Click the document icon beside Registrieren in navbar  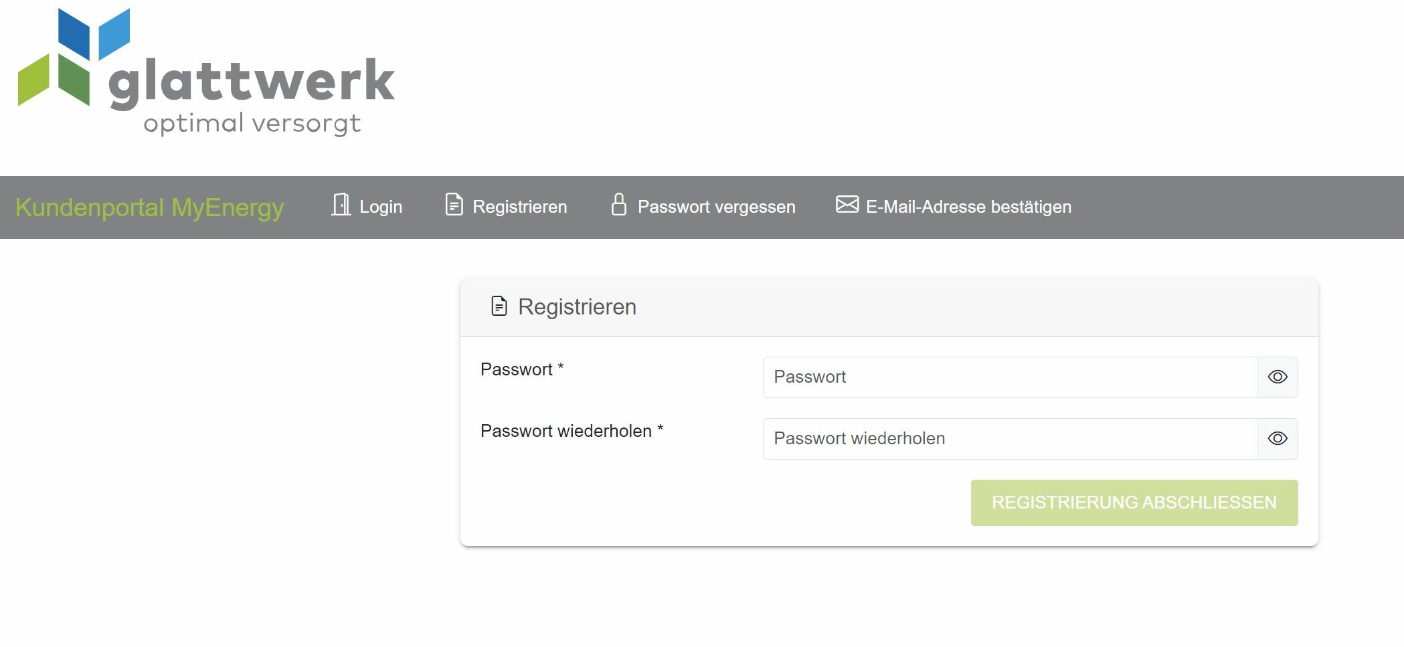454,205
